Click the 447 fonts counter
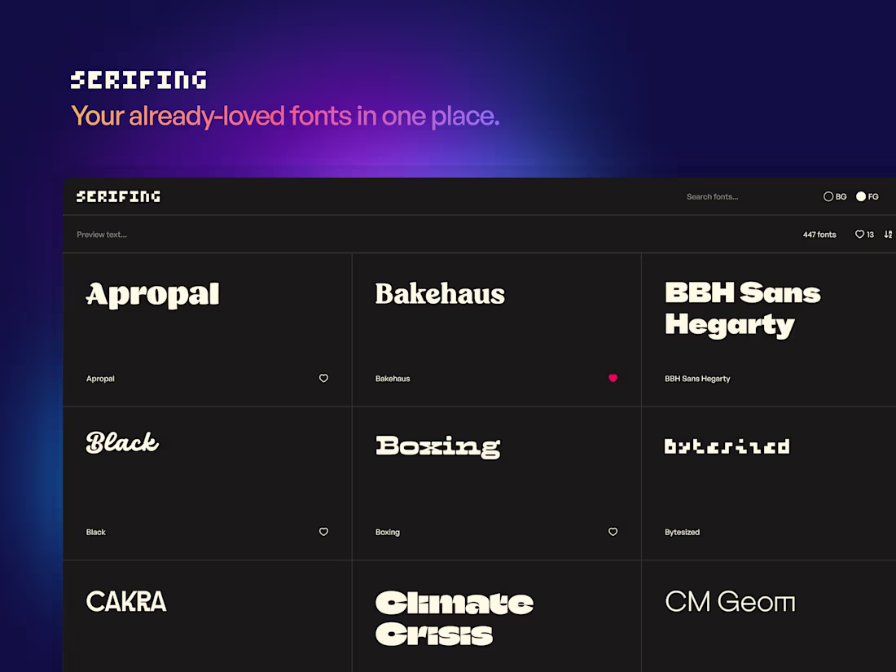Screen dimensions: 896x672 [819, 235]
